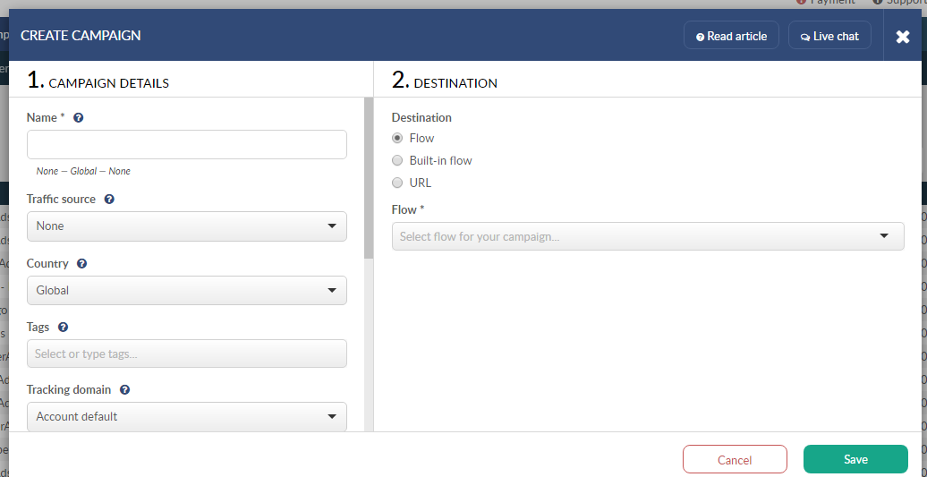The image size is (927, 477).
Task: Save the new campaign
Action: [x=855, y=459]
